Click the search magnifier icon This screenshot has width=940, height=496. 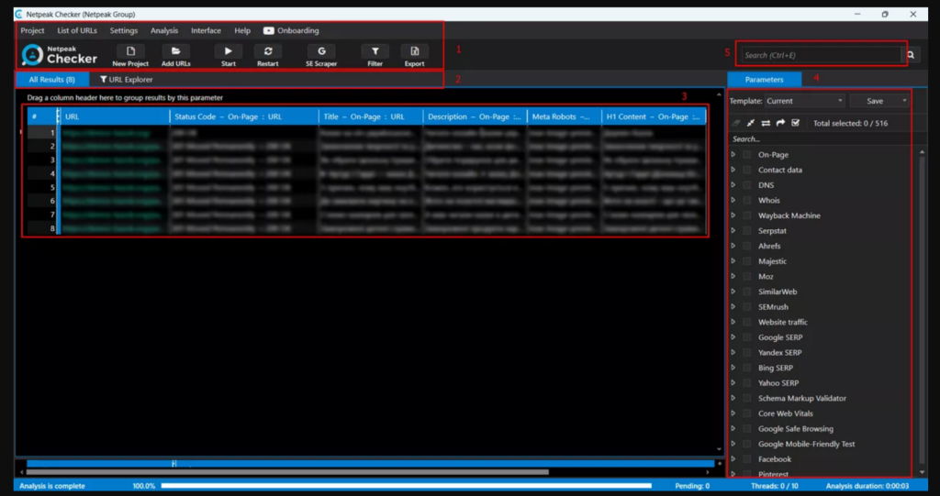tap(911, 55)
